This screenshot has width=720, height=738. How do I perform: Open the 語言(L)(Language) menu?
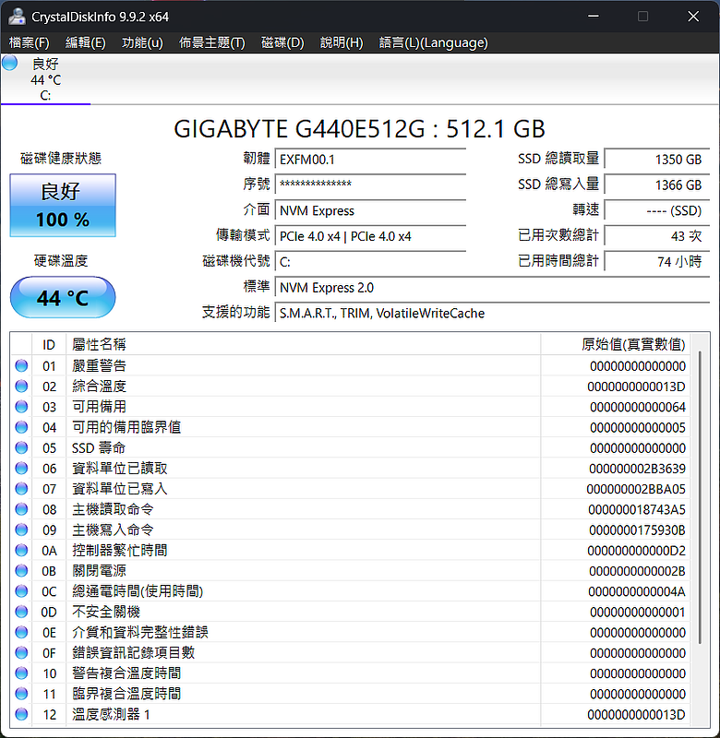point(433,42)
